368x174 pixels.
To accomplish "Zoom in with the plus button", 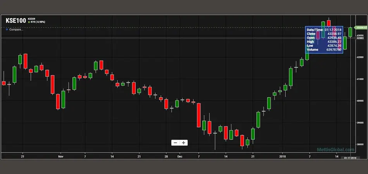I will coord(184,143).
